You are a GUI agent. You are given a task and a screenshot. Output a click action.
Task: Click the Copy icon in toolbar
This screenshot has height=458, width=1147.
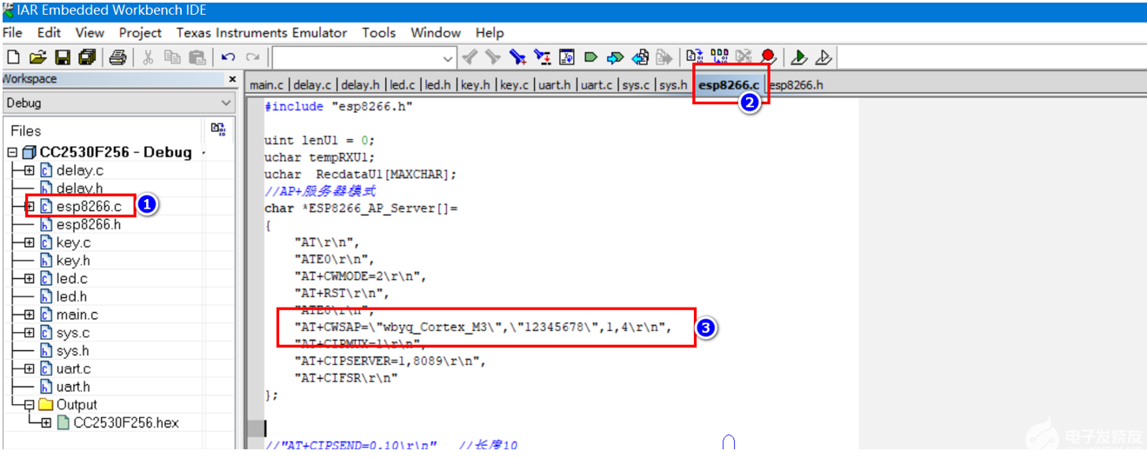click(x=172, y=57)
